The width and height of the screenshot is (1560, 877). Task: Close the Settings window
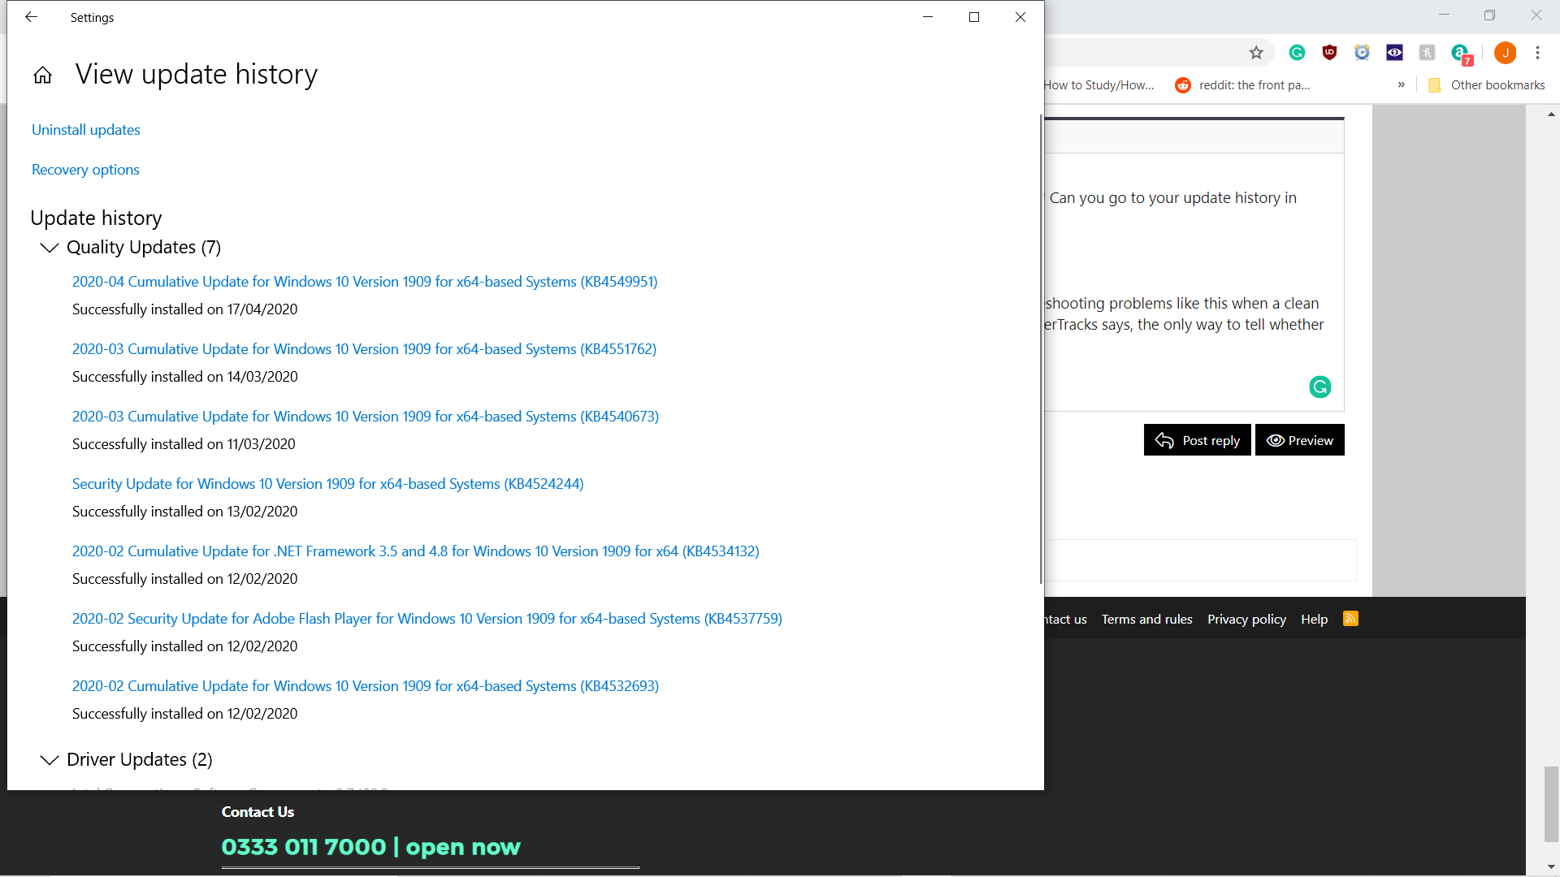click(x=1020, y=17)
